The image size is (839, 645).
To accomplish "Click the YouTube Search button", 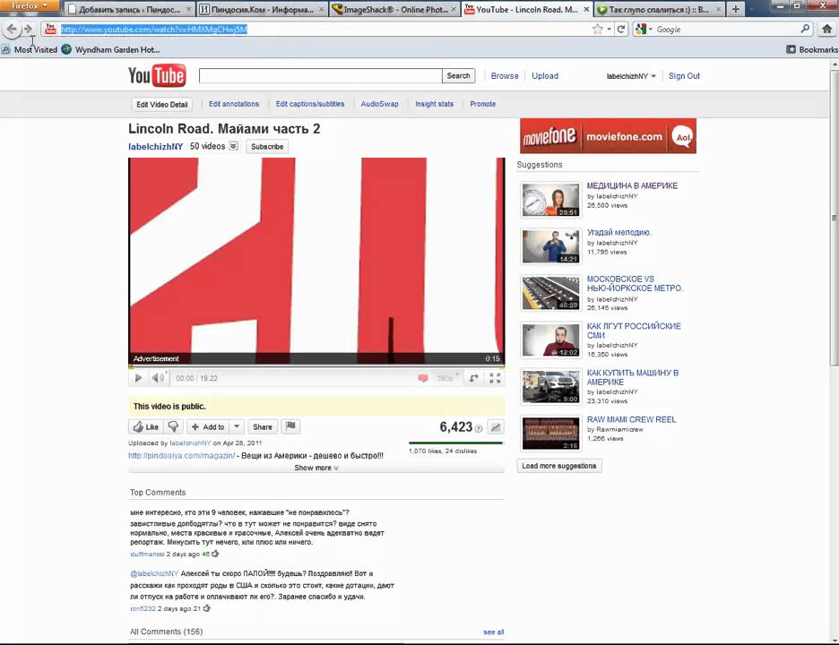I will (459, 76).
